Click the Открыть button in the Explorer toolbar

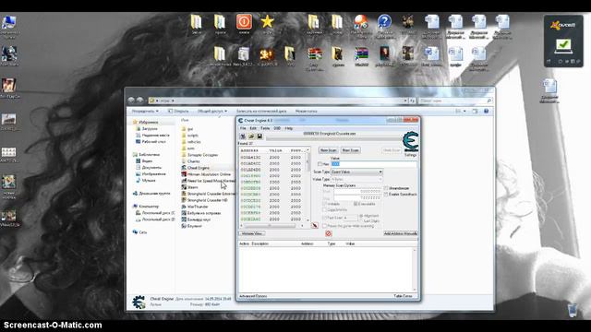(178, 111)
